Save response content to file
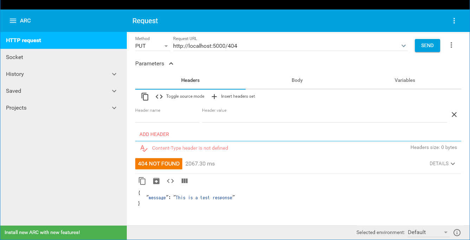The image size is (470, 240). click(x=156, y=181)
